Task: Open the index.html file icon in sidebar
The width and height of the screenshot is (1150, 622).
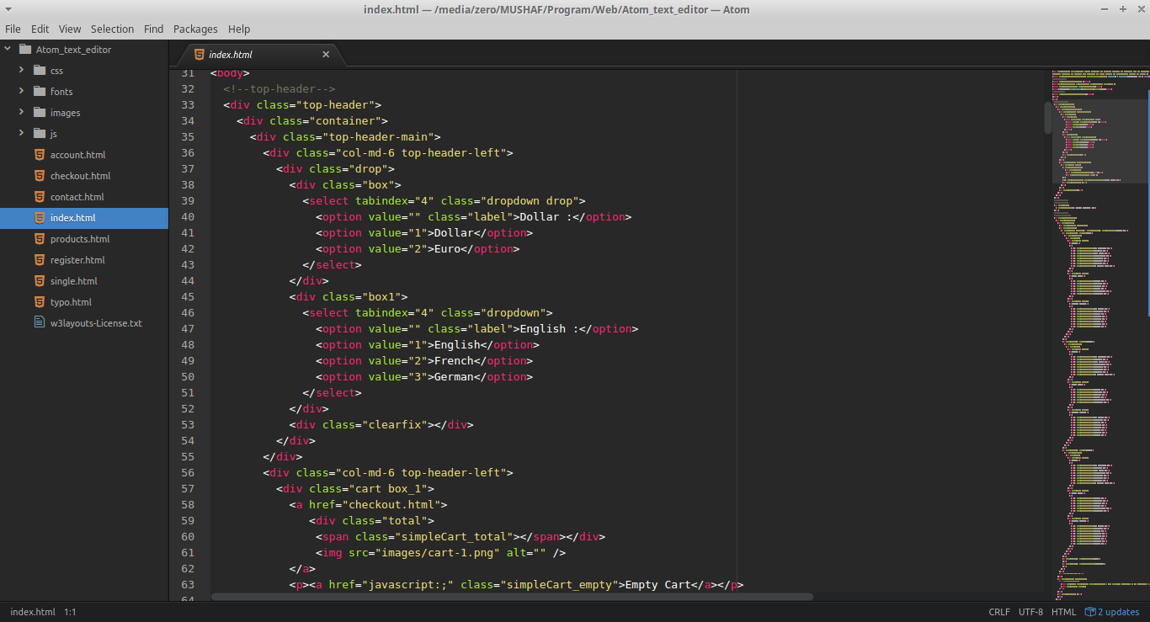Action: tap(39, 217)
